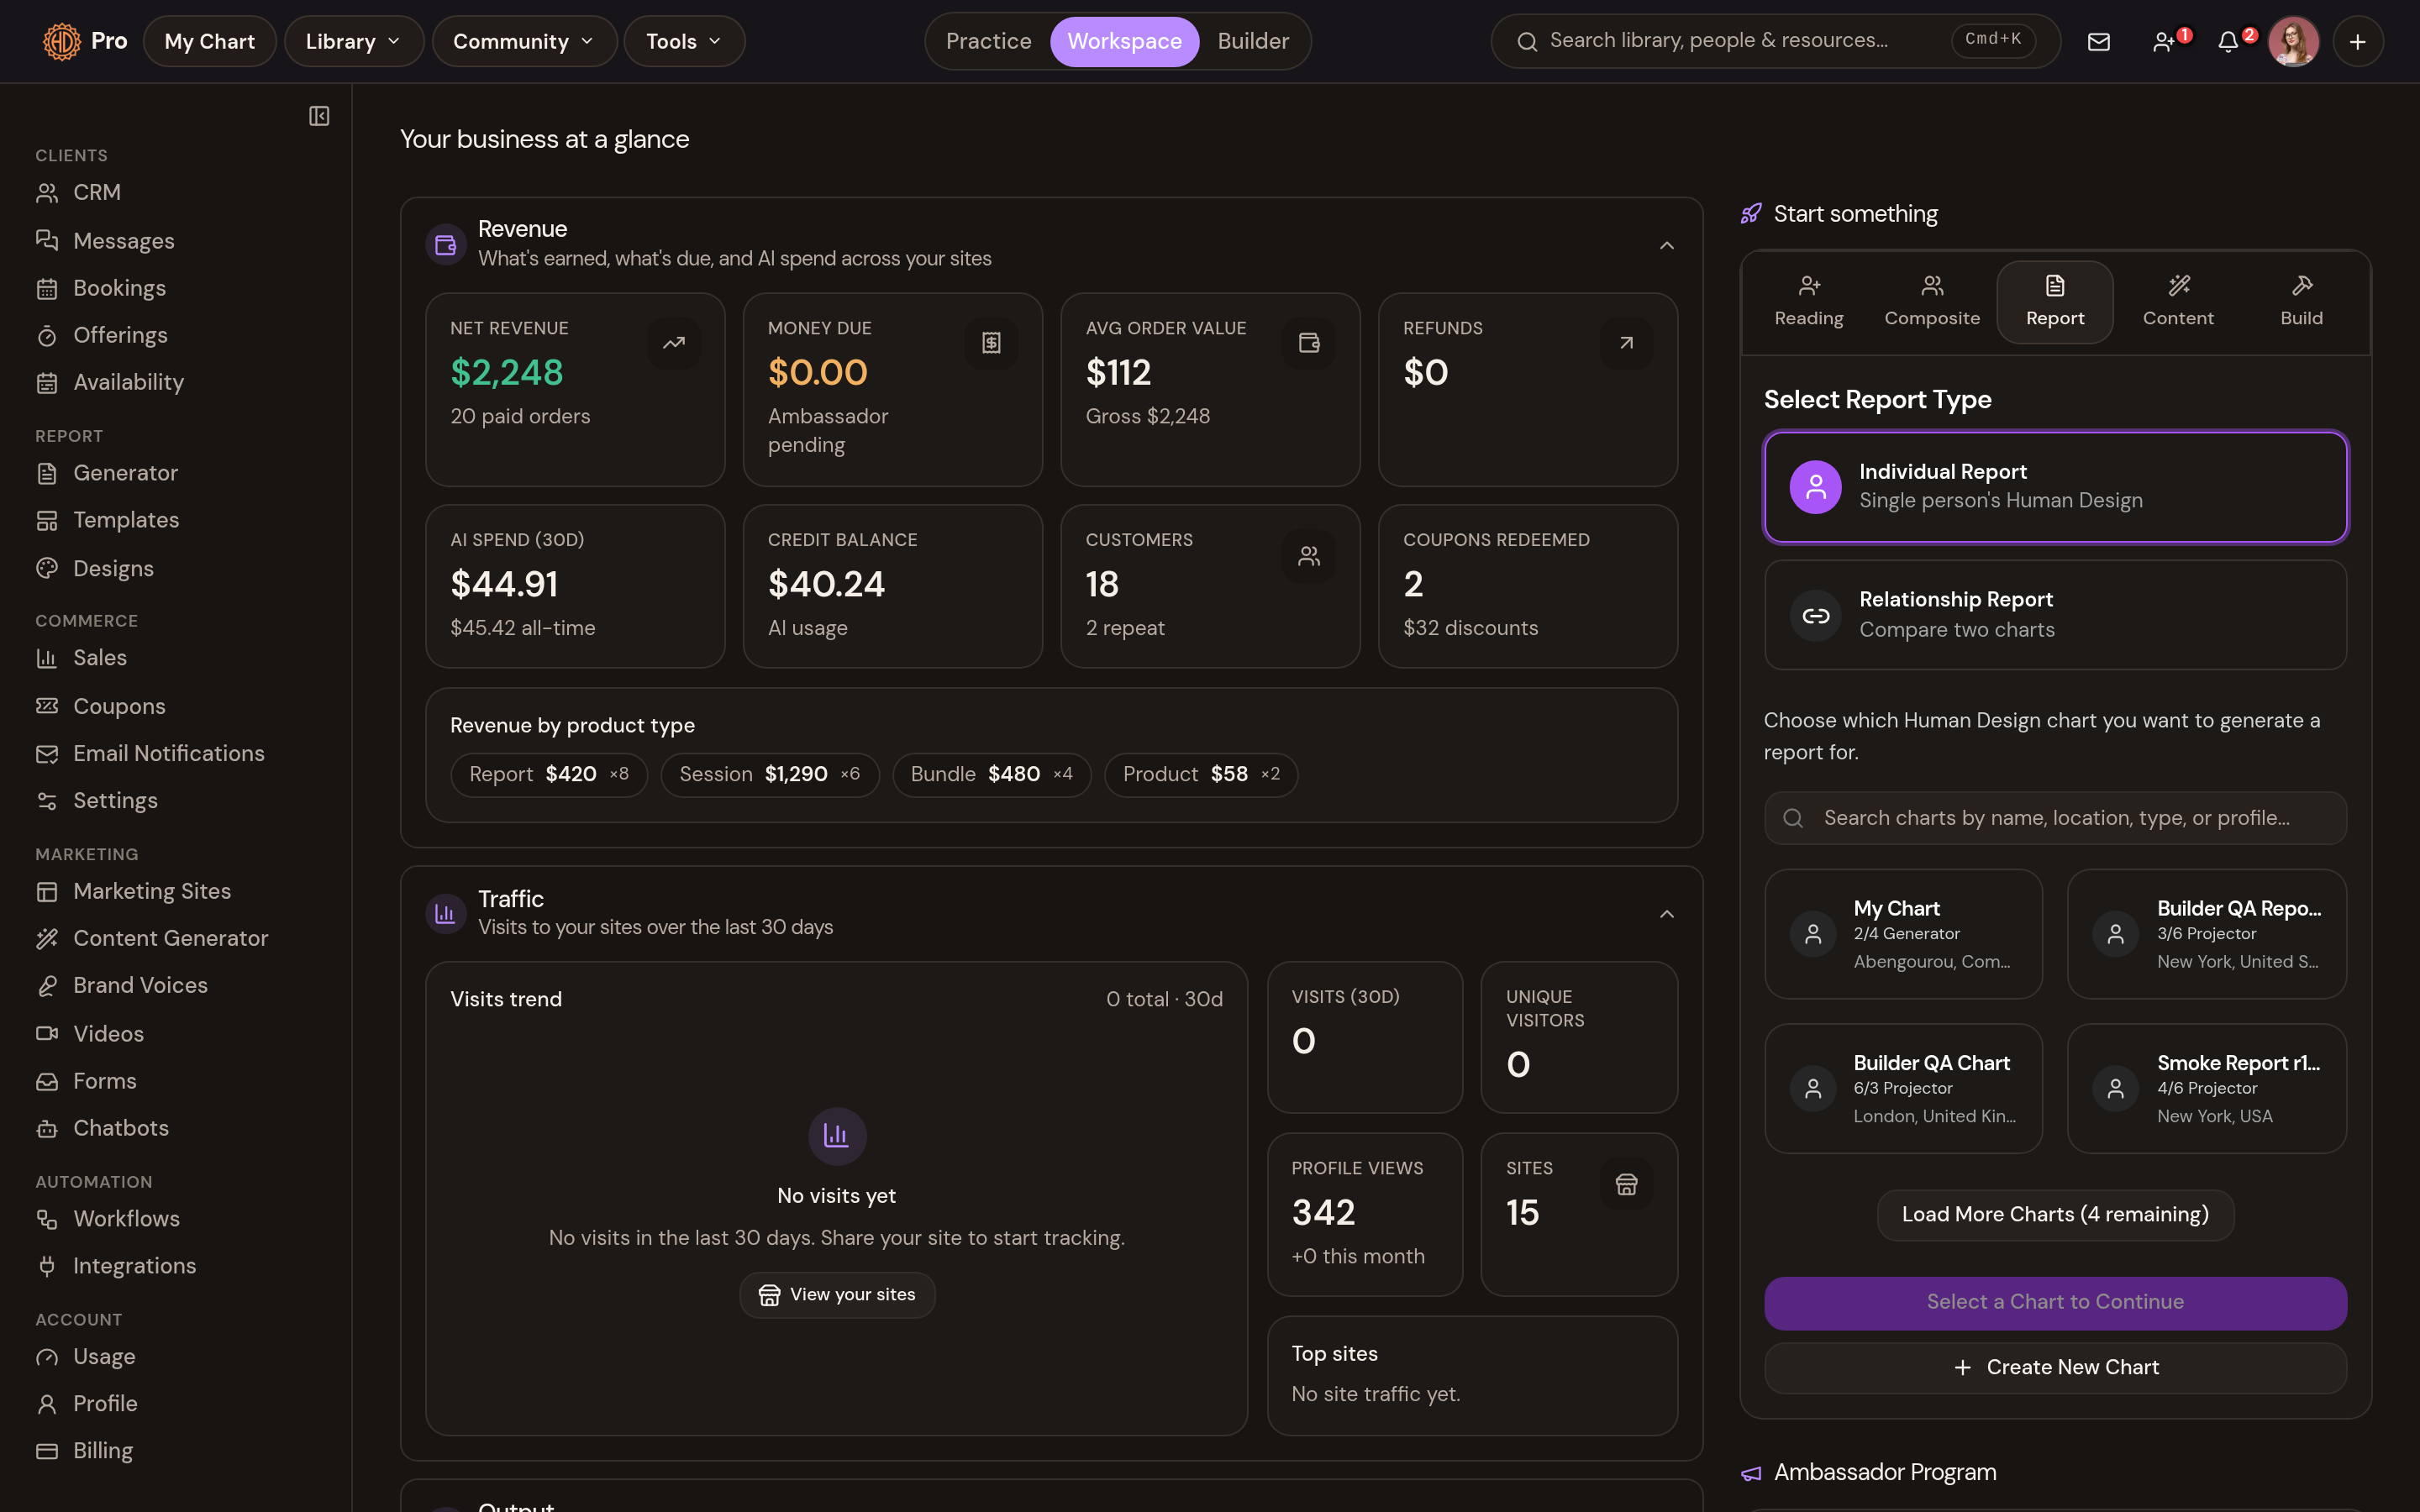Select the My Chart card
This screenshot has height=1512, width=2420.
point(1903,934)
